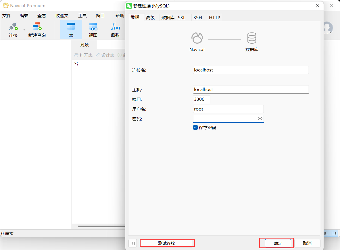Click the database (数据库) cylinder icon

coord(252,38)
